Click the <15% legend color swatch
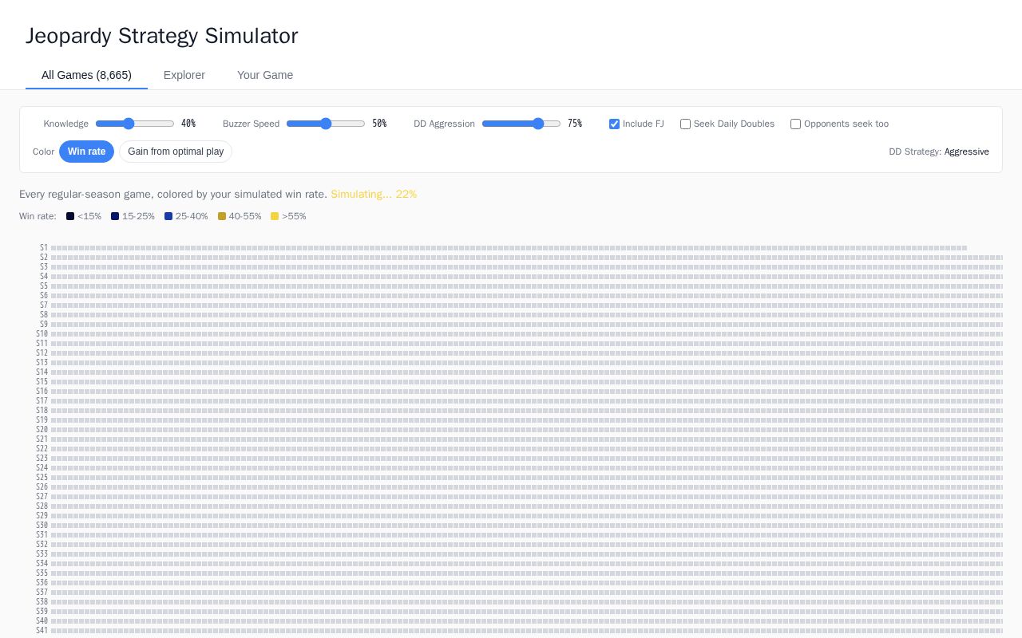Viewport: 1022px width, 638px height. point(70,216)
